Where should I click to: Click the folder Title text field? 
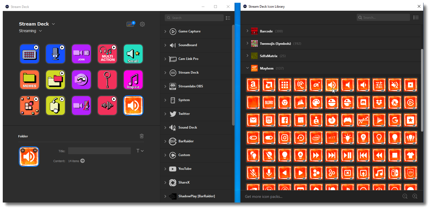99,151
